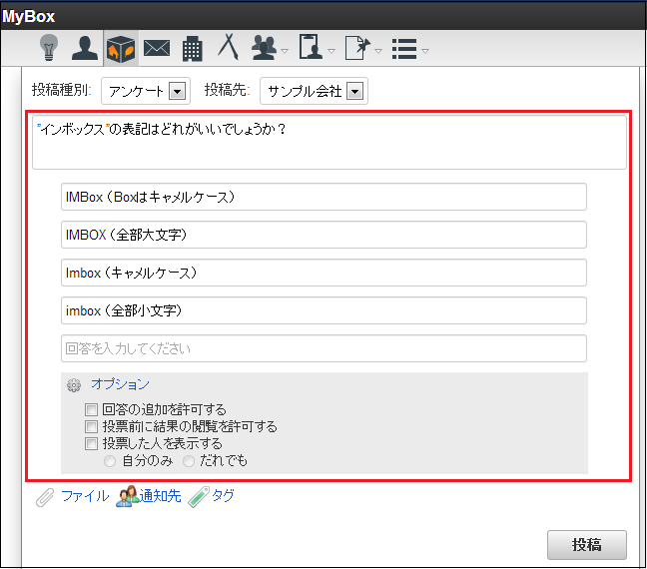647x569 pixels.
Task: Open the envelope message icon
Action: click(x=157, y=48)
